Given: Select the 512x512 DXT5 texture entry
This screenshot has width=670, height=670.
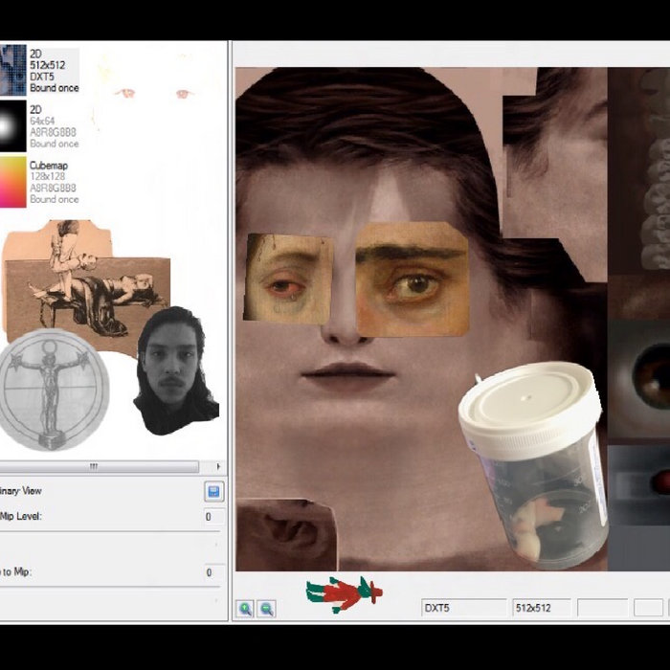Looking at the screenshot, I should tap(13, 69).
